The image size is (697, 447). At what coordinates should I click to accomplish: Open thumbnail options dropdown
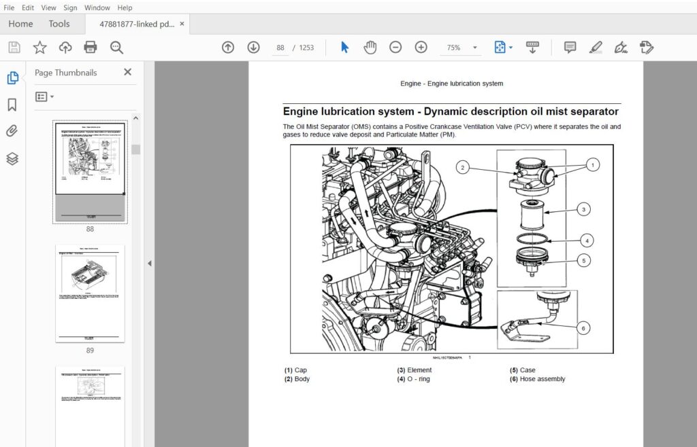(44, 96)
